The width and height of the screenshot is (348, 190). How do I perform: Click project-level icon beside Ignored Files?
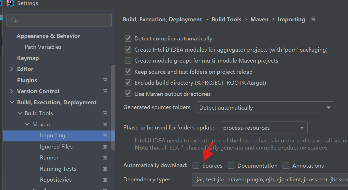(x=105, y=147)
